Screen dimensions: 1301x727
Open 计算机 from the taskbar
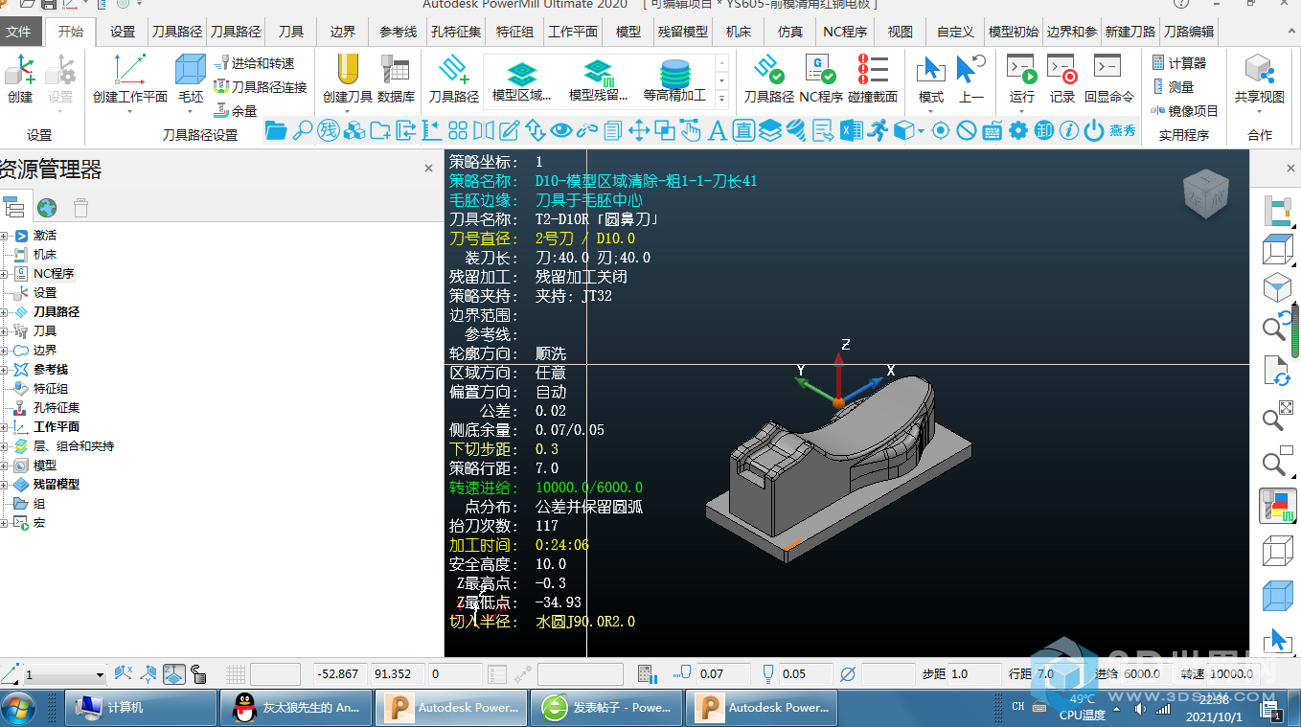143,708
